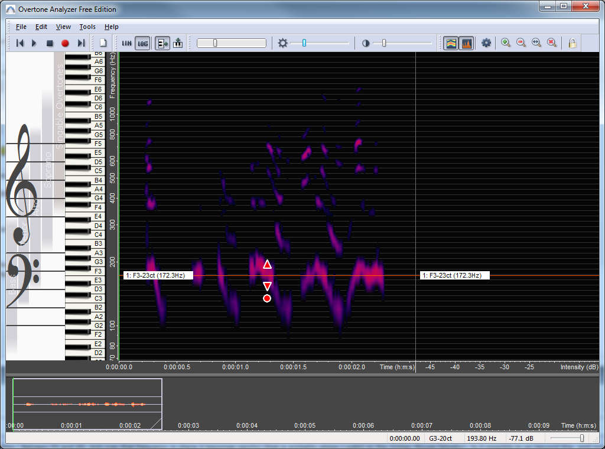
Task: Zoom in with the green magnifier
Action: coord(506,43)
